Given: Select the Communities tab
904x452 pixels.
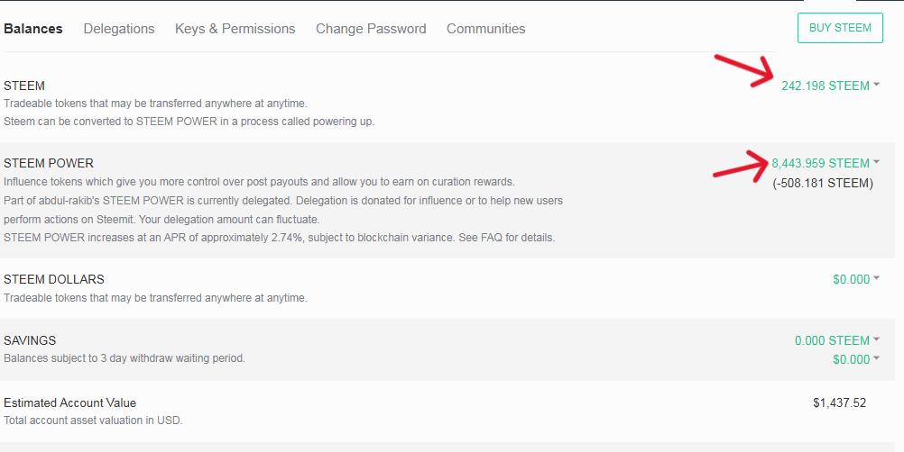Looking at the screenshot, I should tap(486, 29).
